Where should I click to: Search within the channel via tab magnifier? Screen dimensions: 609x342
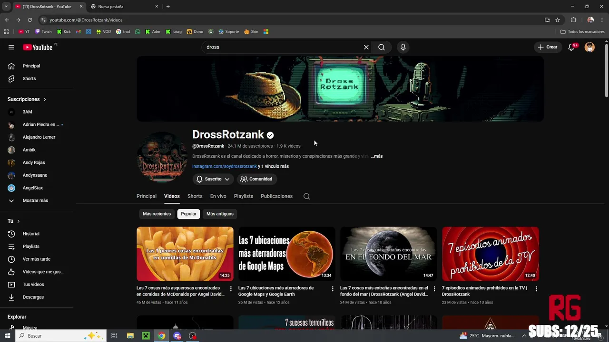(306, 196)
